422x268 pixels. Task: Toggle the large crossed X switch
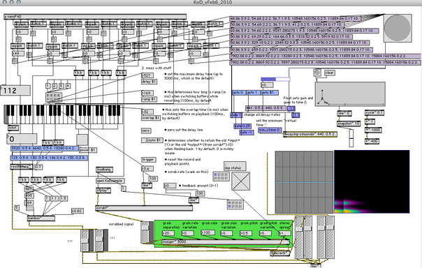click(241, 181)
